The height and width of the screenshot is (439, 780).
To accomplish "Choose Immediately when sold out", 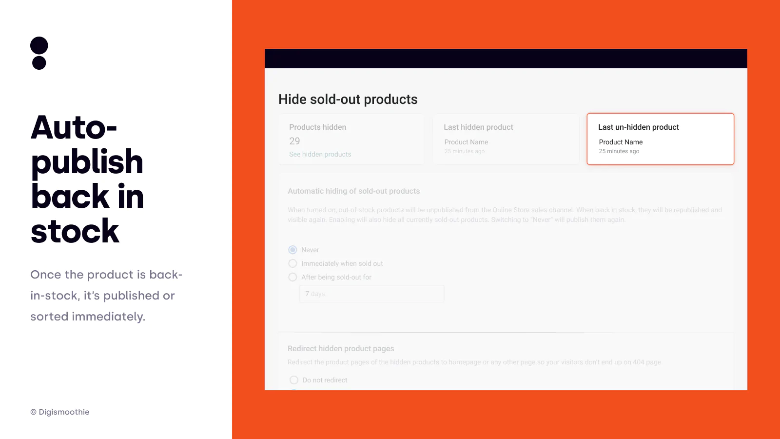I will (x=293, y=263).
